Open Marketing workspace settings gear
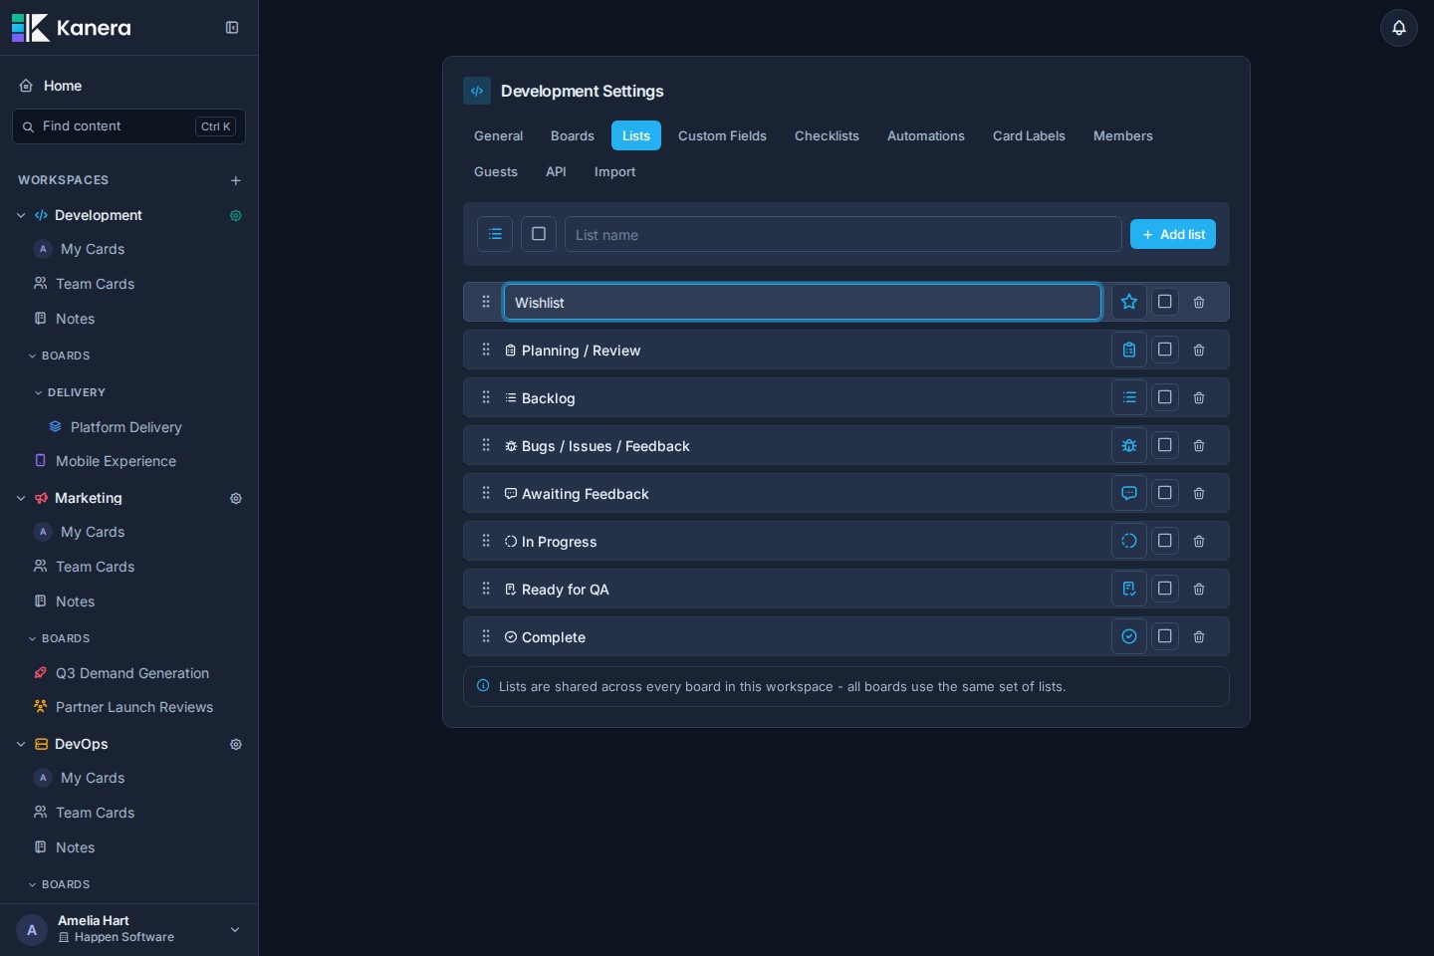Screen dimensions: 1434x956 (x=236, y=498)
